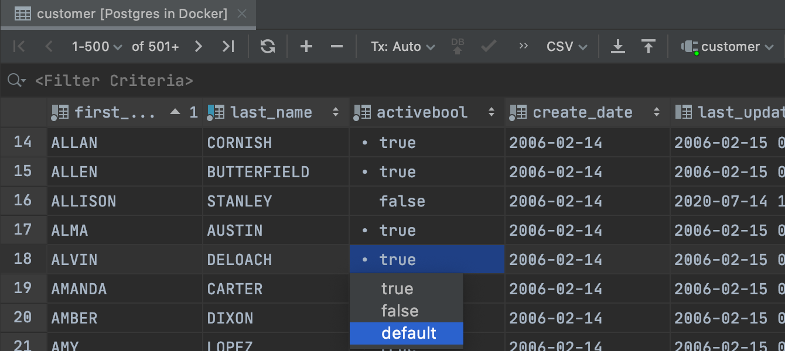
Task: Click the export data download icon
Action: click(617, 47)
